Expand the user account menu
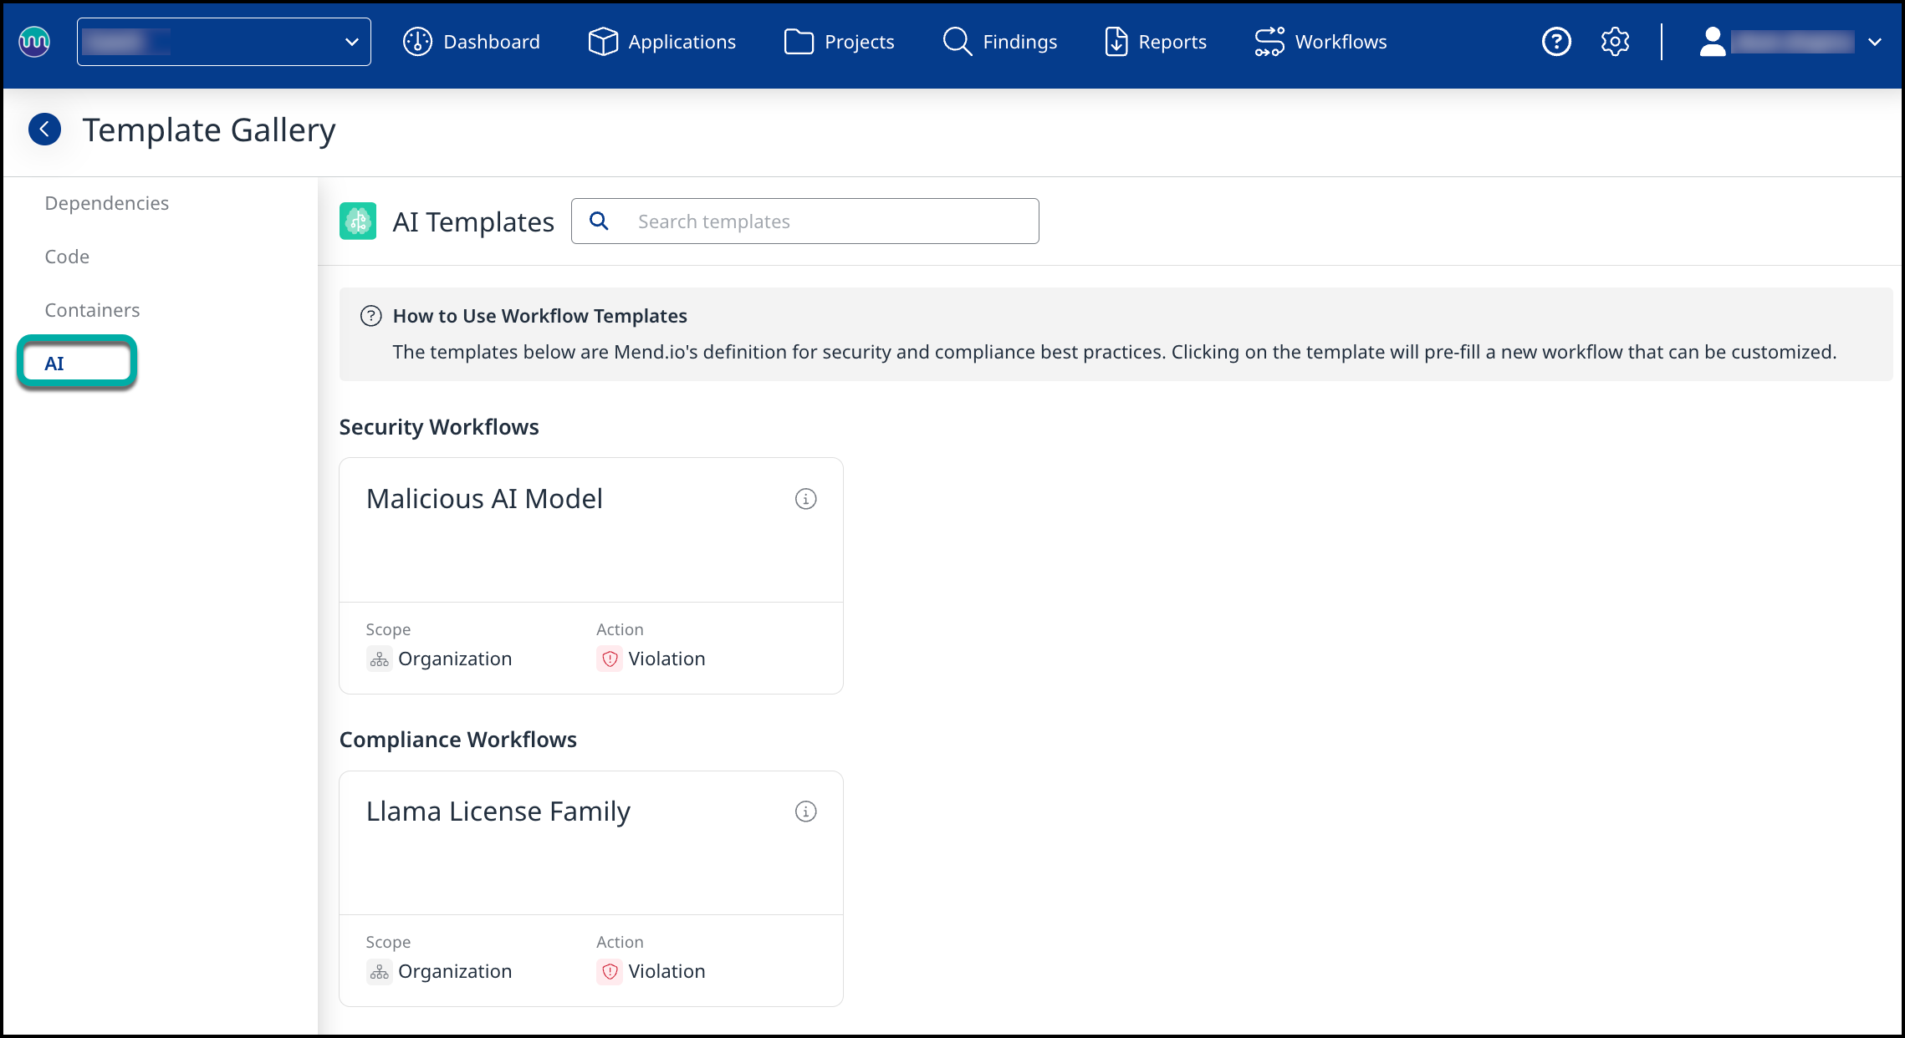Image resolution: width=1905 pixels, height=1038 pixels. 1790,42
